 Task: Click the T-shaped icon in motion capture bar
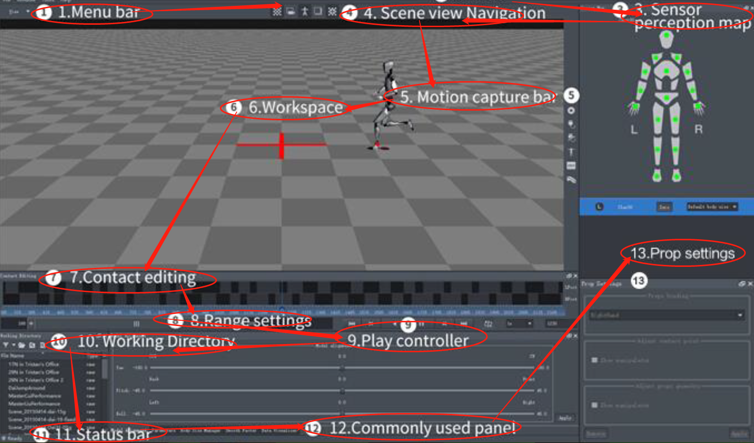pos(571,151)
